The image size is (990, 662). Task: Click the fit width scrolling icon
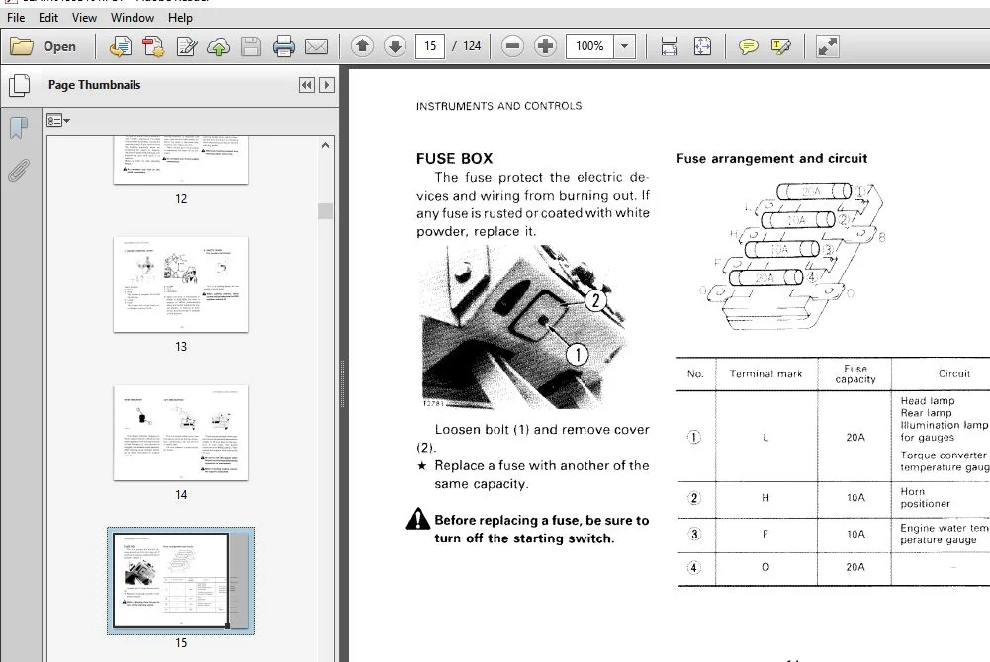pyautogui.click(x=670, y=46)
